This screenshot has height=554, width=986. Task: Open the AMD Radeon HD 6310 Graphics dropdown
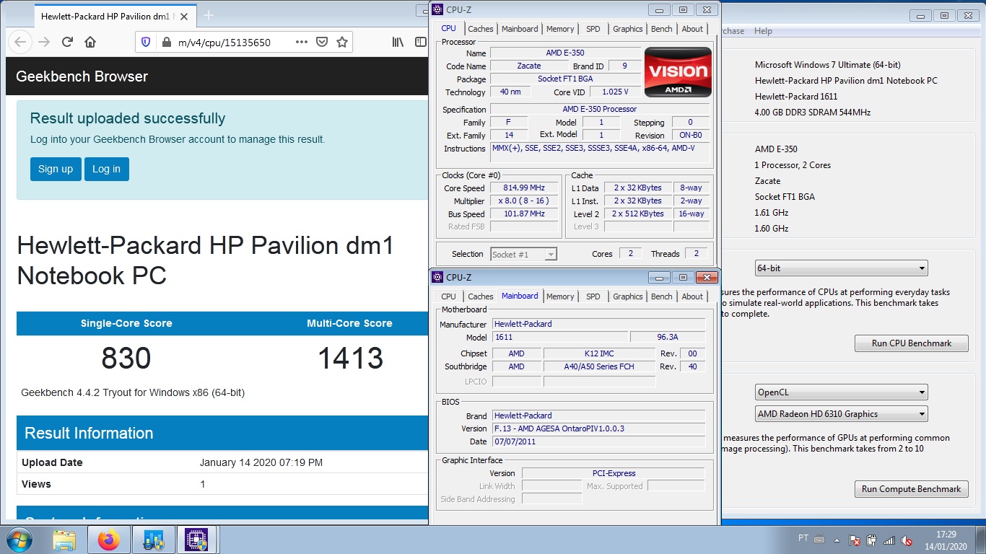click(x=841, y=414)
